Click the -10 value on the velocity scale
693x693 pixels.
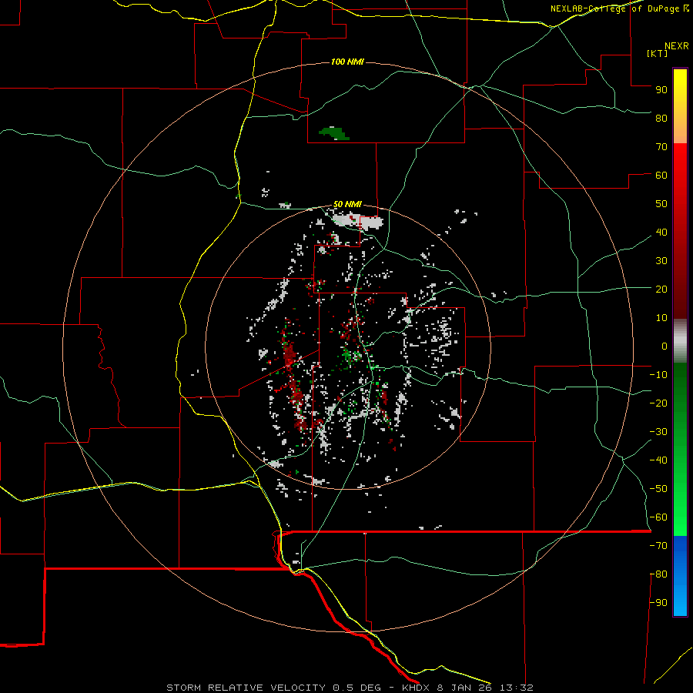(x=658, y=375)
